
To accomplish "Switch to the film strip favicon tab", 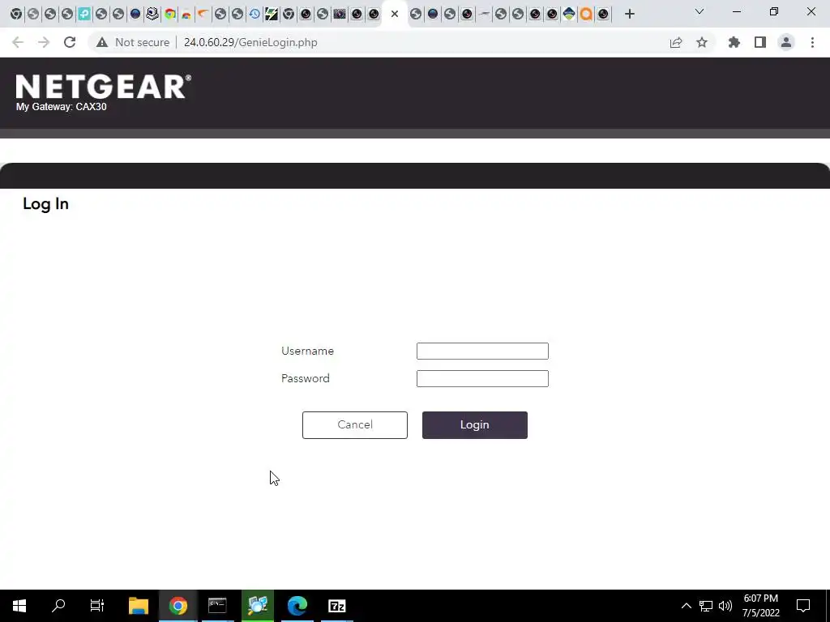I will click(340, 14).
